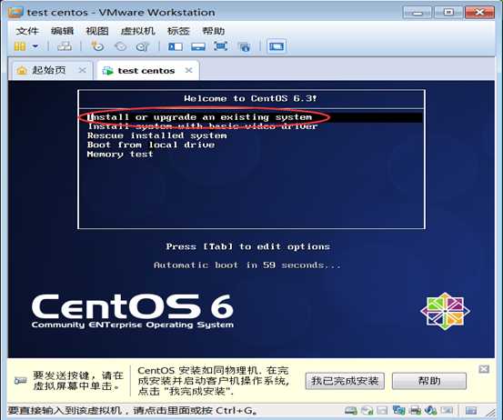
Task: Open the power options dropdown arrow
Action: pyautogui.click(x=35, y=46)
